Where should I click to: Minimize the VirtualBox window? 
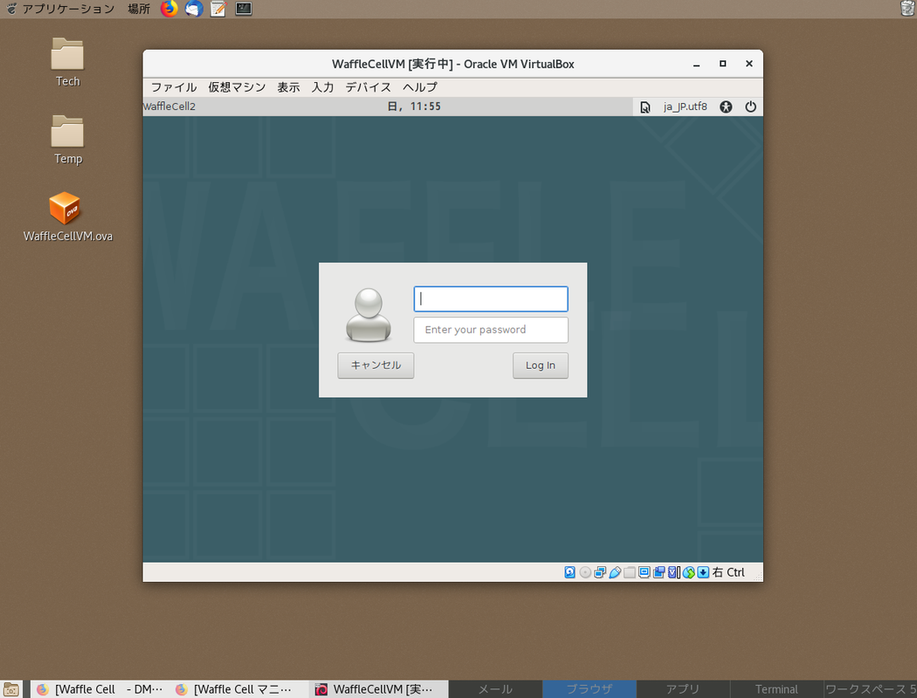(696, 65)
